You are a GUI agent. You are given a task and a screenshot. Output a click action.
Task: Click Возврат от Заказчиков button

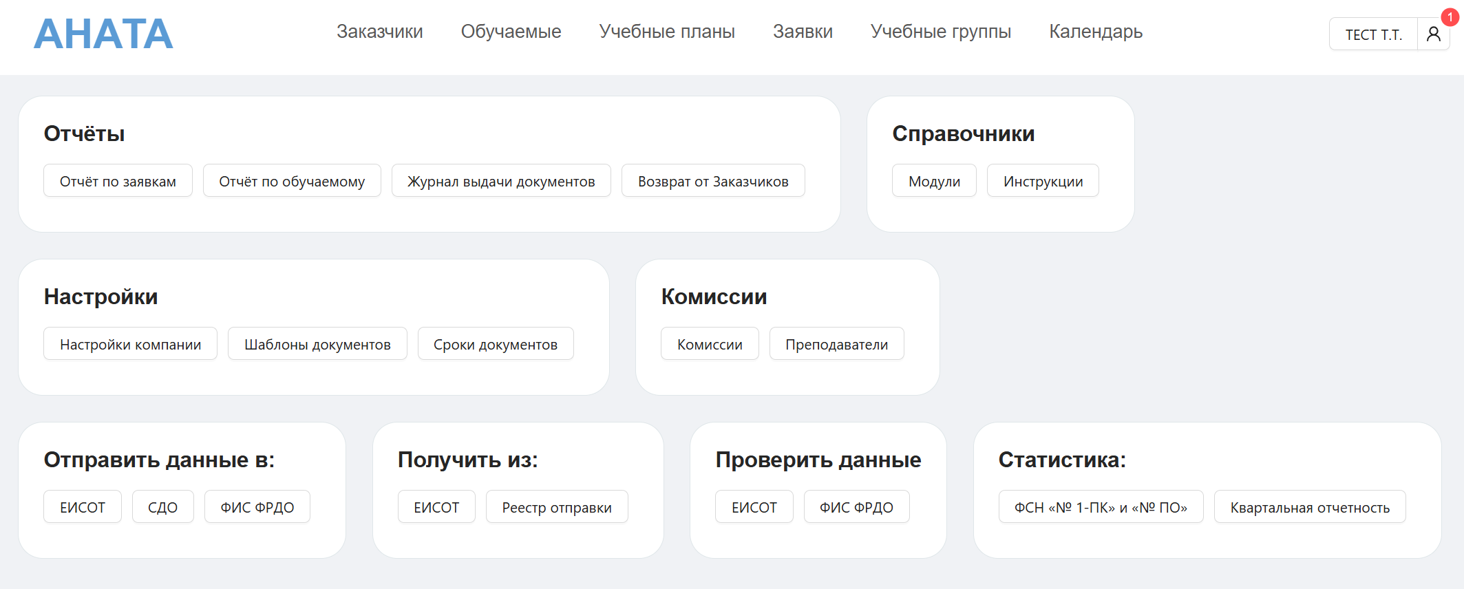(713, 181)
